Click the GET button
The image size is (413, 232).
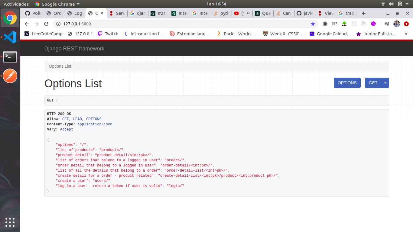373,83
